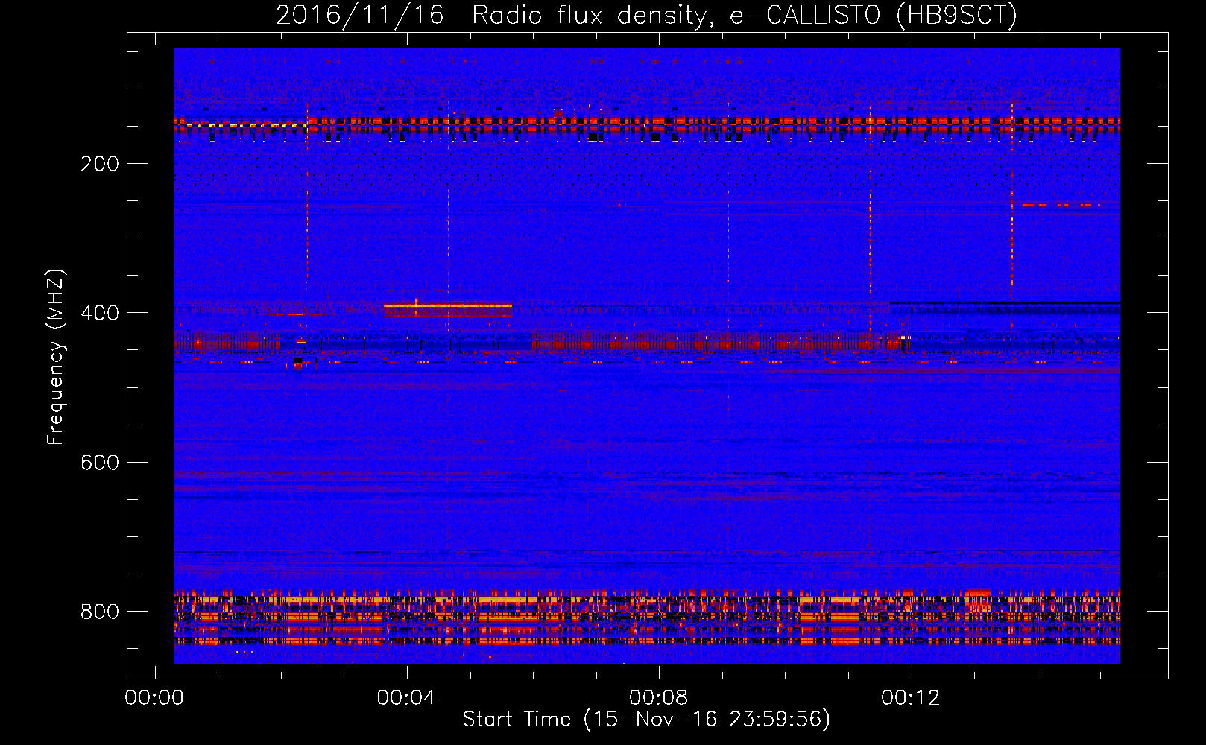Viewport: 1206px width, 745px height.
Task: Click the 00:04 time tick label
Action: (x=406, y=698)
